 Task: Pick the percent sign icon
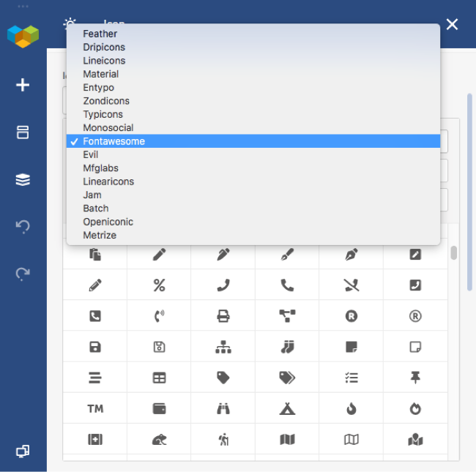click(159, 285)
